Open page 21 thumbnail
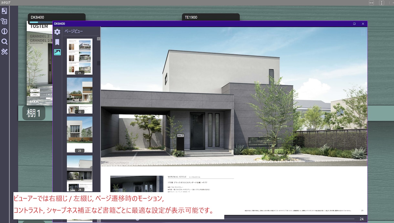The height and width of the screenshot is (223, 394). tap(79, 57)
